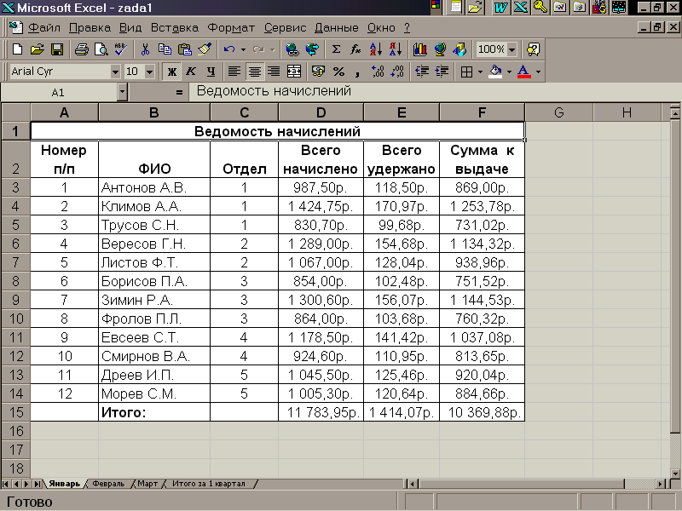
Task: Cut selection with scissors icon
Action: [145, 49]
